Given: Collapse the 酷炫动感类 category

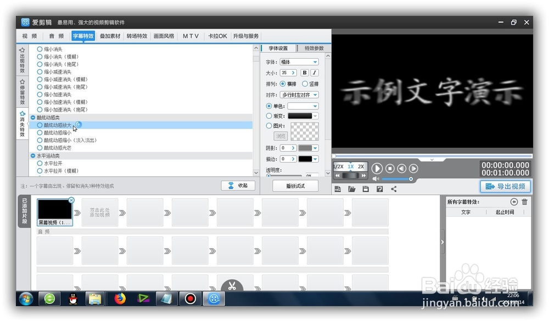Looking at the screenshot, I should pyautogui.click(x=33, y=118).
